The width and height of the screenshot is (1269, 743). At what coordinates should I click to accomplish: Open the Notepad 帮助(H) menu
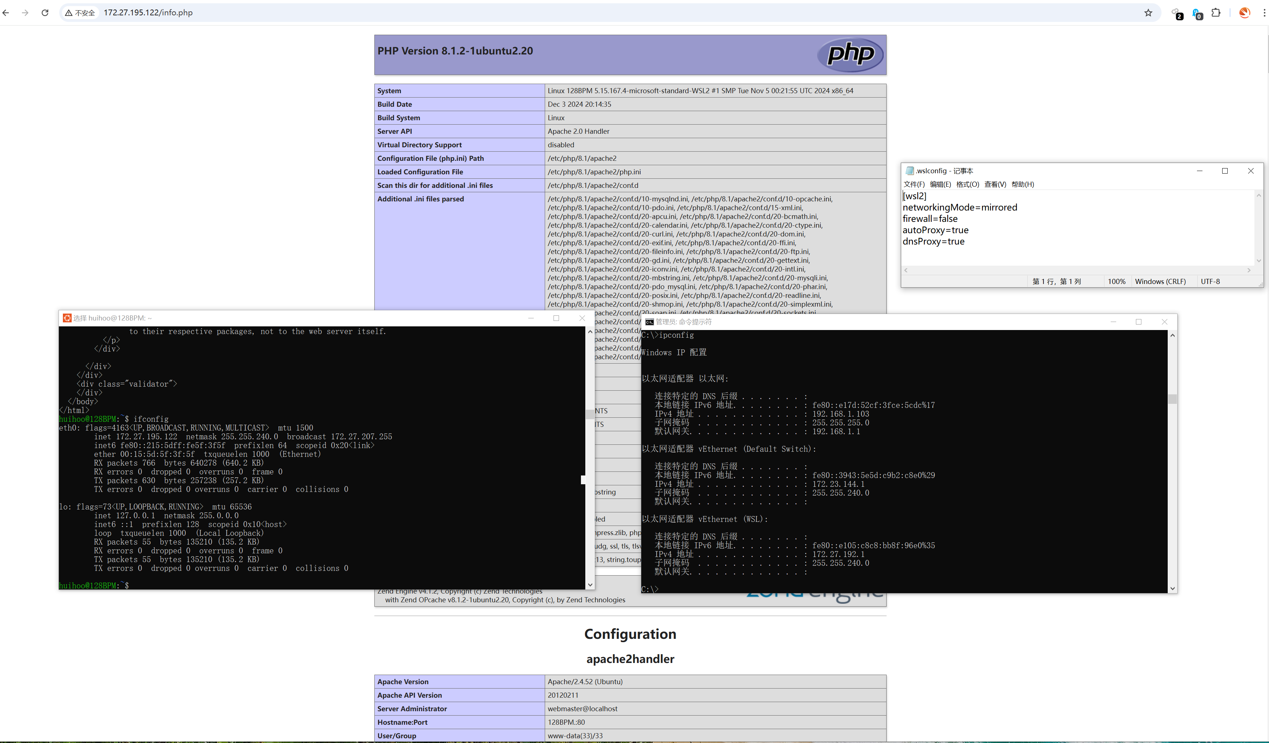pos(1023,184)
